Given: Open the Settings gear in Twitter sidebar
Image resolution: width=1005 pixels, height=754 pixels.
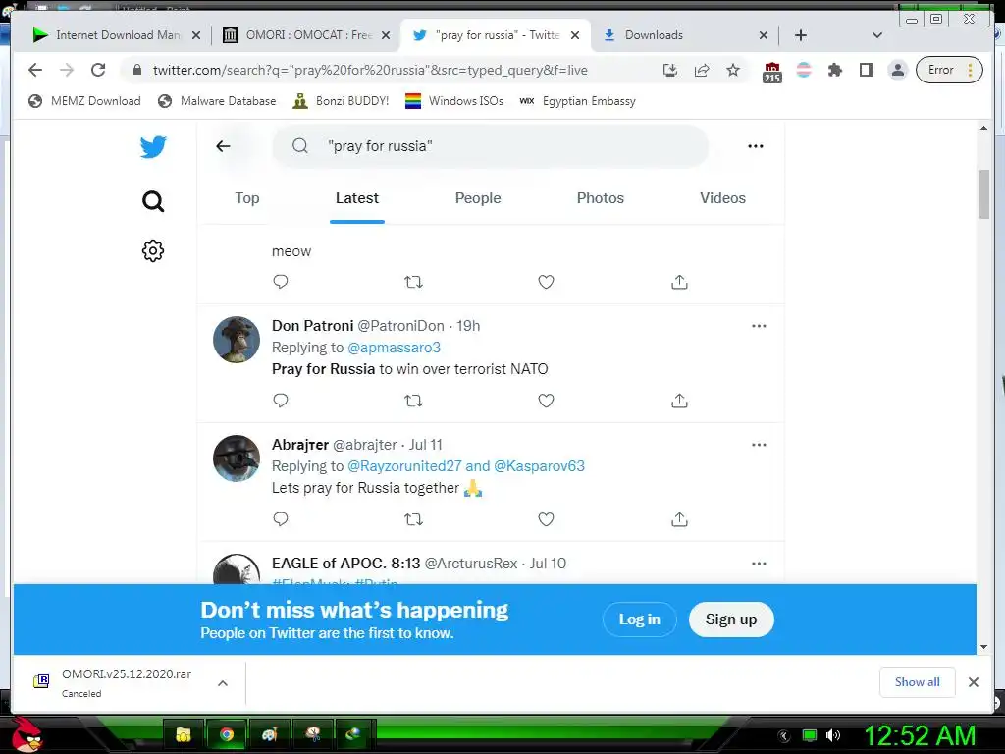Looking at the screenshot, I should tap(153, 250).
